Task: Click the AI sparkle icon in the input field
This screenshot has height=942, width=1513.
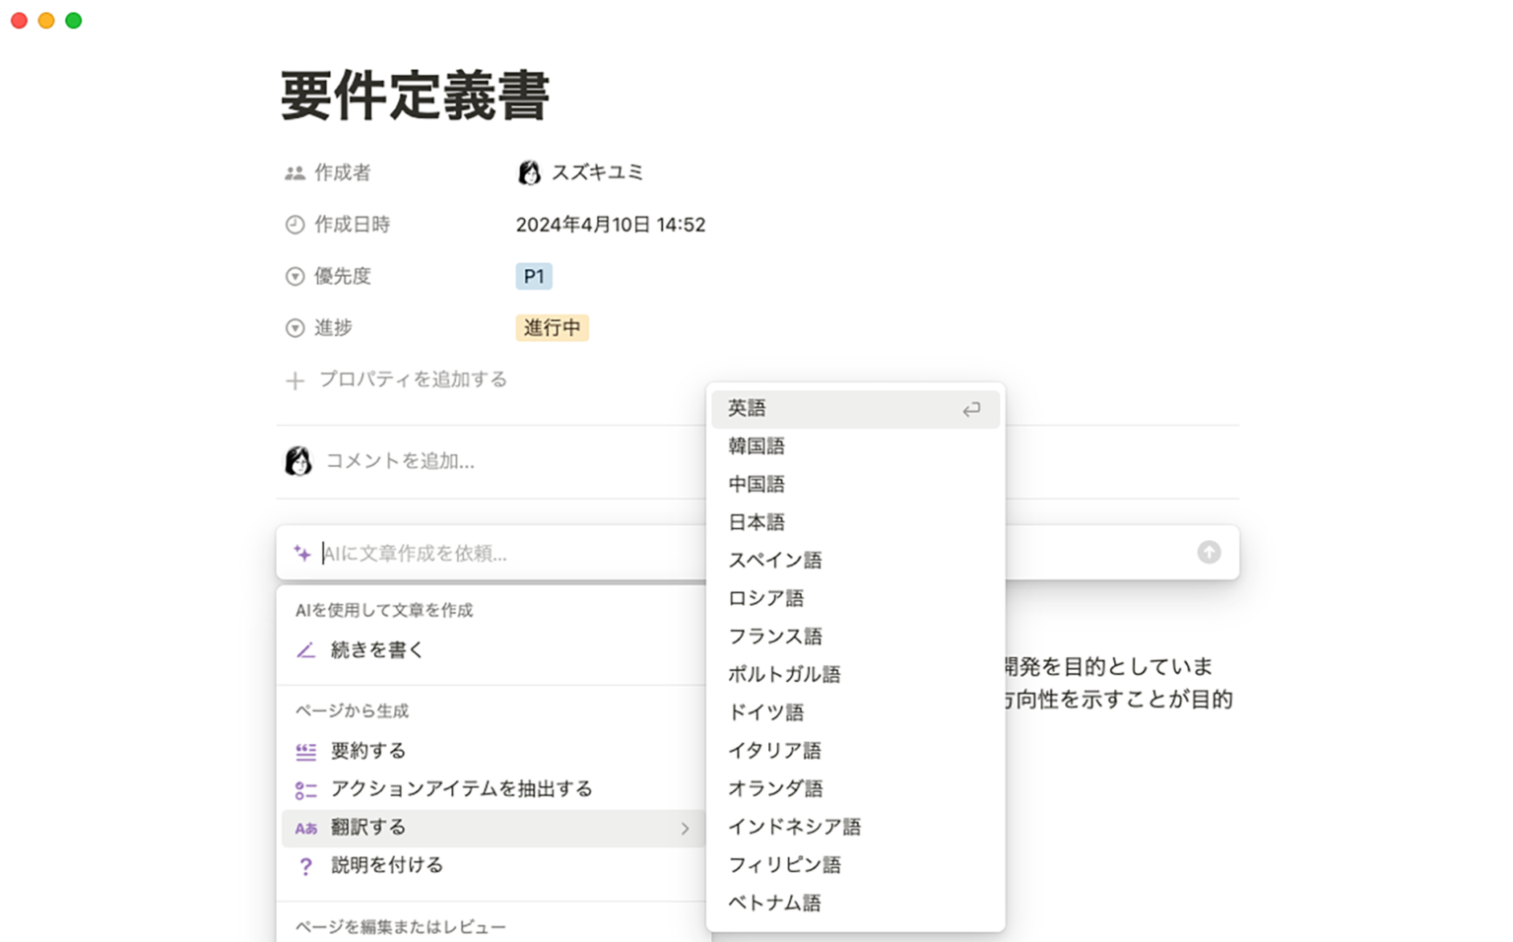Action: click(x=301, y=553)
